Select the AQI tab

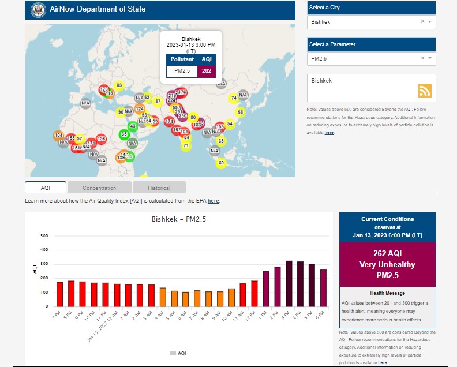click(x=46, y=188)
